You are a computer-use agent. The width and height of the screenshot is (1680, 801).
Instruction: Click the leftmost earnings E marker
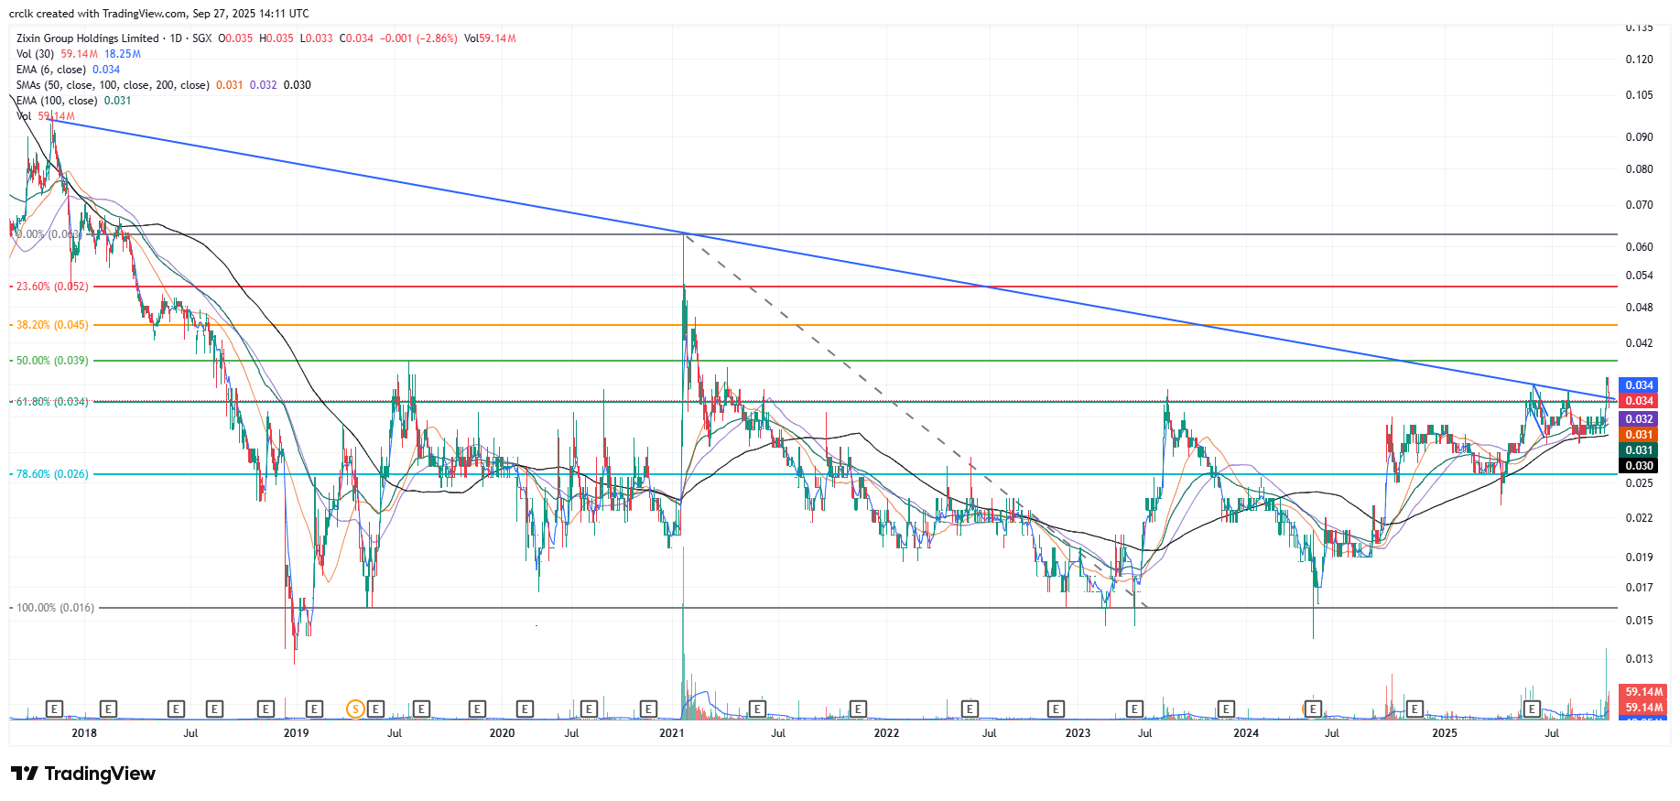54,709
